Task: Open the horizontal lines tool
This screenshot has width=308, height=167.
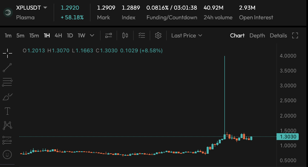Action: click(7, 82)
